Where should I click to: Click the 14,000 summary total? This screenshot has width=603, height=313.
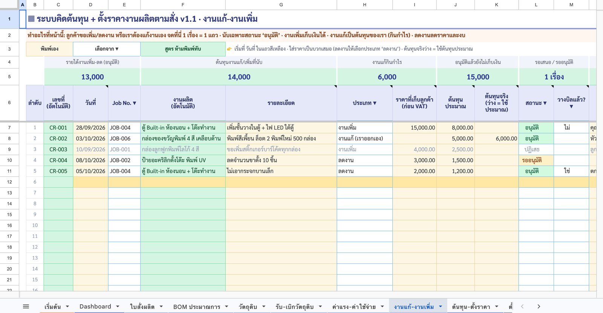(x=239, y=77)
